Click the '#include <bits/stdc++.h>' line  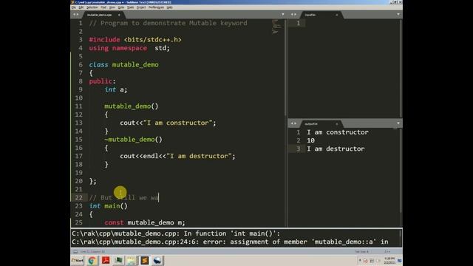pyautogui.click(x=135, y=40)
